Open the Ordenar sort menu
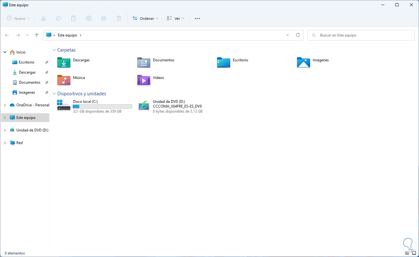 145,19
